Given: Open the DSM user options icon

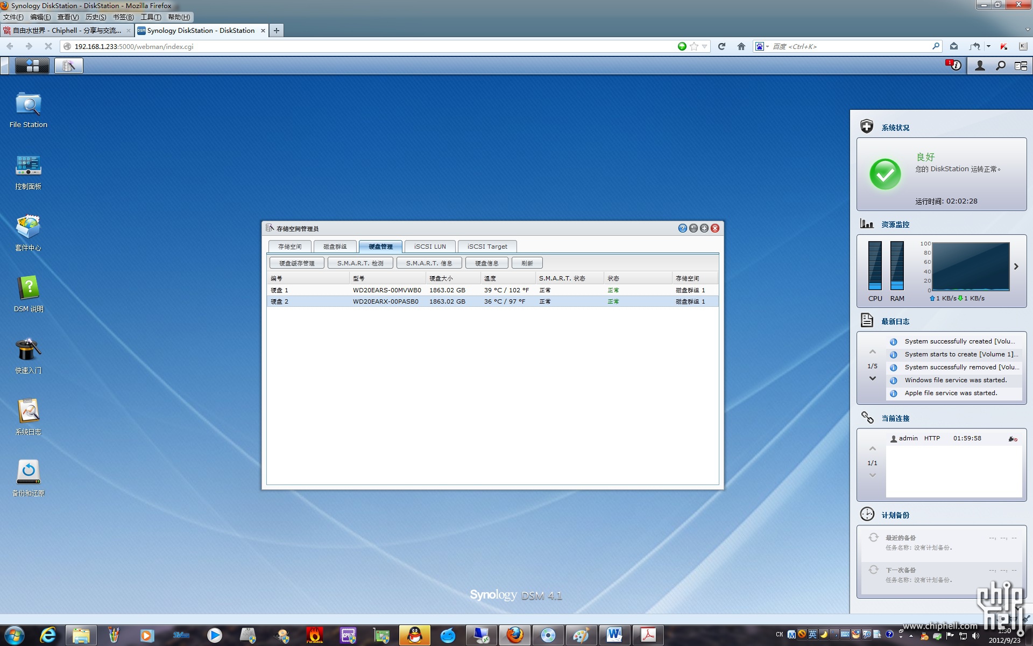Looking at the screenshot, I should [x=980, y=66].
